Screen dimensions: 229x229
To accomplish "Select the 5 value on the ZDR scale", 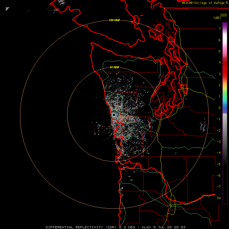I will click(x=220, y=51).
